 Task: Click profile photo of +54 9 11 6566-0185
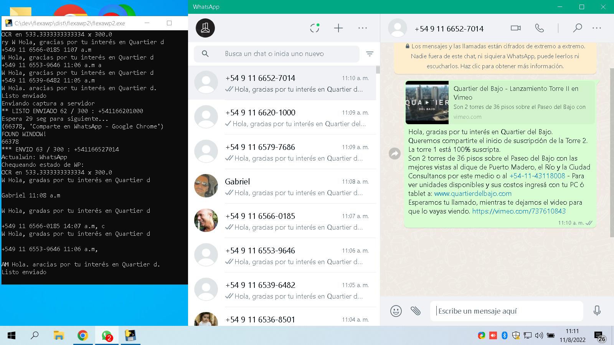(206, 220)
